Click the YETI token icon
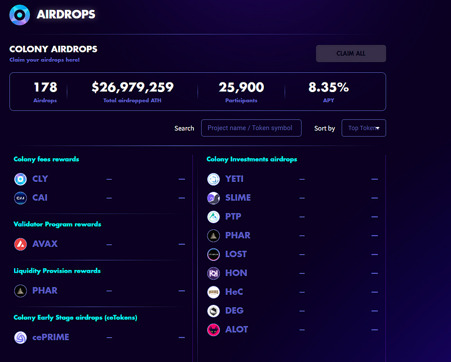Image resolution: width=451 pixels, height=362 pixels. pyautogui.click(x=214, y=179)
